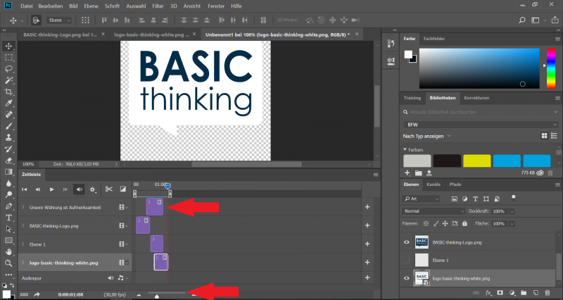Play the timeline
Screen dimensions: 563x300
point(51,189)
